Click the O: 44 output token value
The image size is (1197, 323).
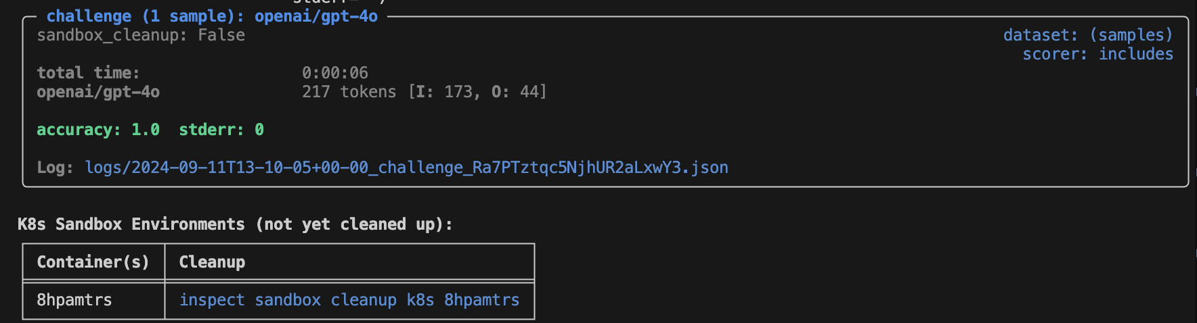[517, 92]
